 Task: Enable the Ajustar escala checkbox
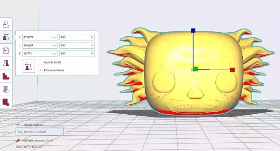[41, 62]
